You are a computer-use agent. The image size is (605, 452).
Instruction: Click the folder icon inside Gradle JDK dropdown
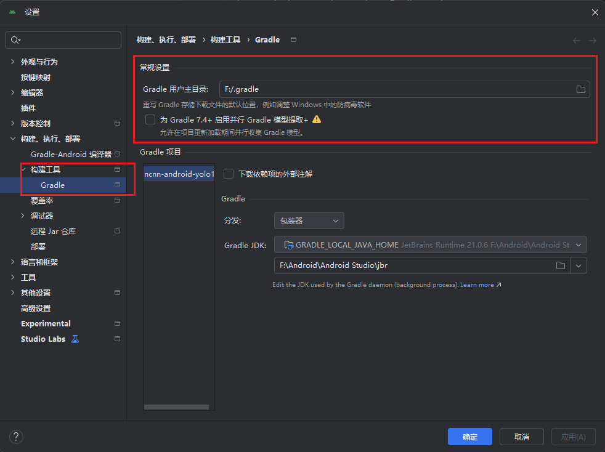(288, 245)
